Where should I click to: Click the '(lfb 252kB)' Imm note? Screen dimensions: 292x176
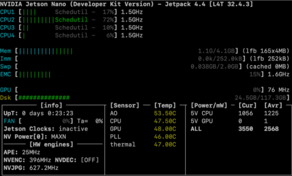(270, 59)
